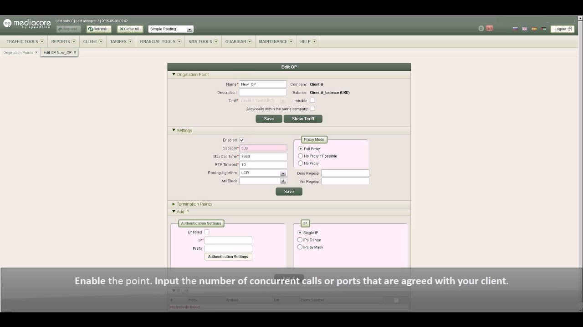Close the Edit OP New_OP tab

pos(75,53)
